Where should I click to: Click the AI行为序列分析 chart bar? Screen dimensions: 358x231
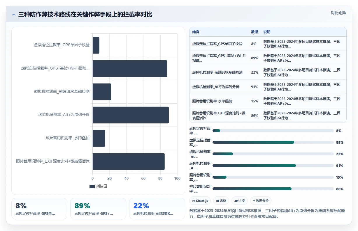click(131, 115)
